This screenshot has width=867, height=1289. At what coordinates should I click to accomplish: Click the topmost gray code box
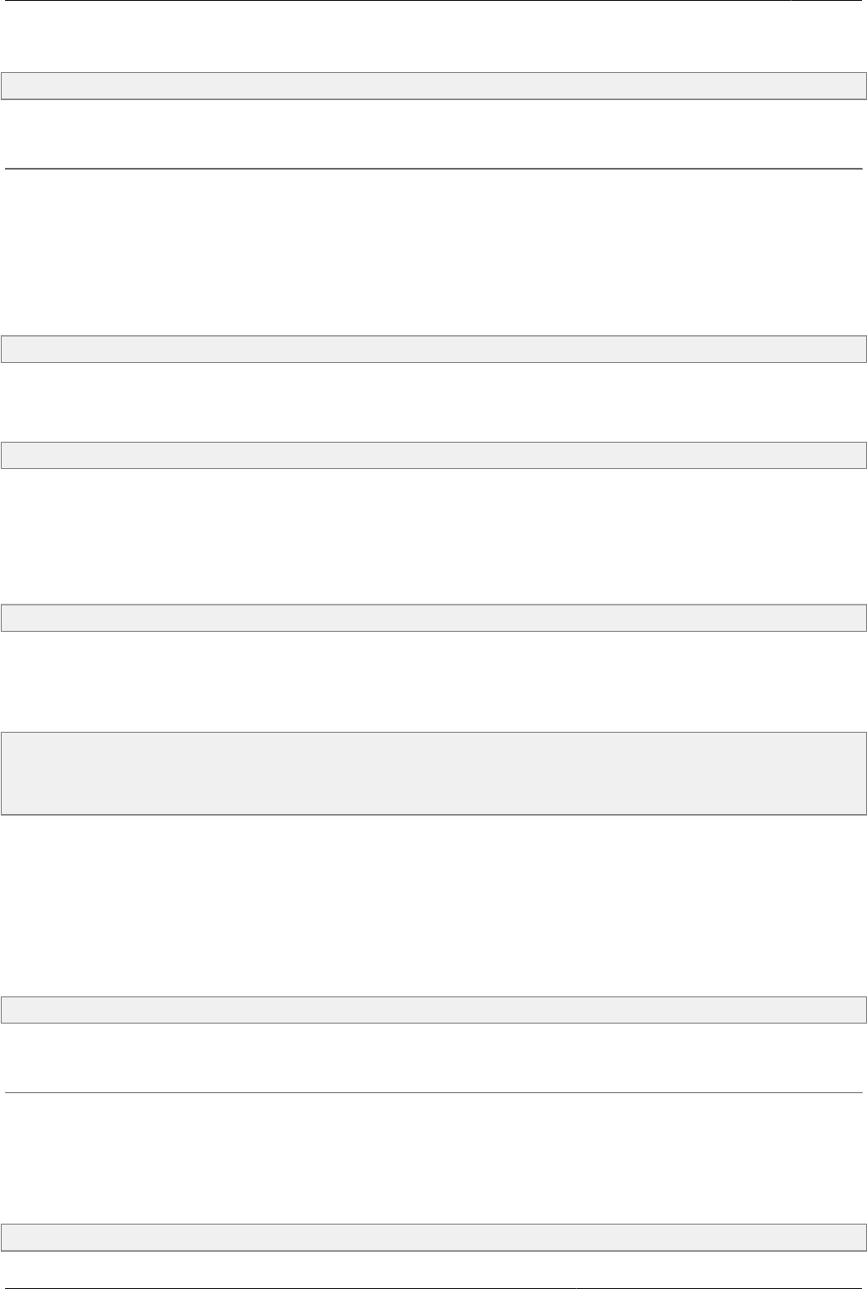coord(433,86)
